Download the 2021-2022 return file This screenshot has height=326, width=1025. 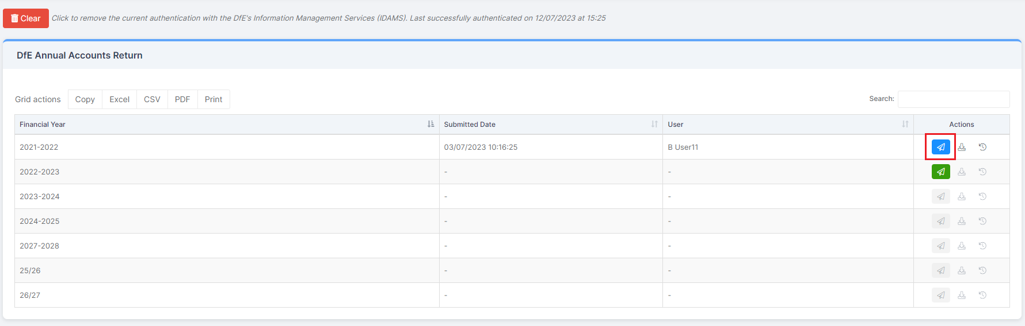pyautogui.click(x=962, y=147)
